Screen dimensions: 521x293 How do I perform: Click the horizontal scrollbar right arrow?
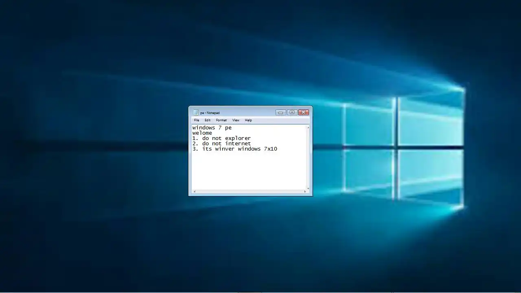coord(305,191)
